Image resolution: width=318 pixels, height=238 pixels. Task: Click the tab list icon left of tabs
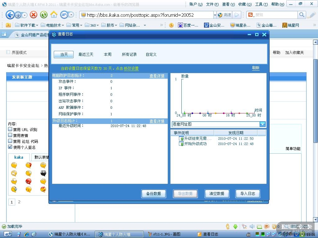pos(4,35)
